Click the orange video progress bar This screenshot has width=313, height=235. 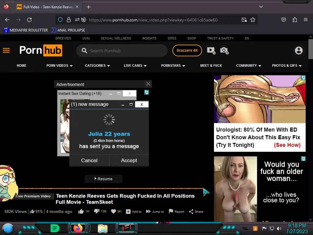pyautogui.click(x=111, y=188)
